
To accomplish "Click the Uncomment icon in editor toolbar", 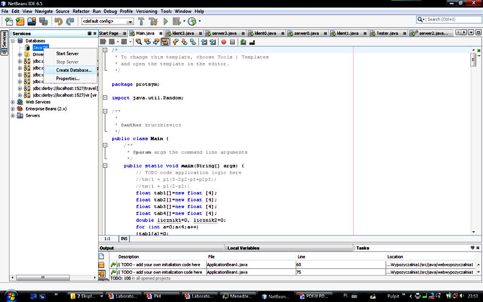I will tap(252, 42).
